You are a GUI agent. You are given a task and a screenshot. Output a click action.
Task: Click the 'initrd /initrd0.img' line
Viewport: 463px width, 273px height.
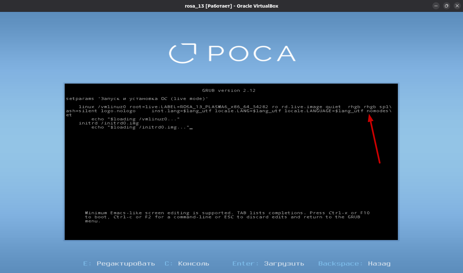(x=109, y=123)
